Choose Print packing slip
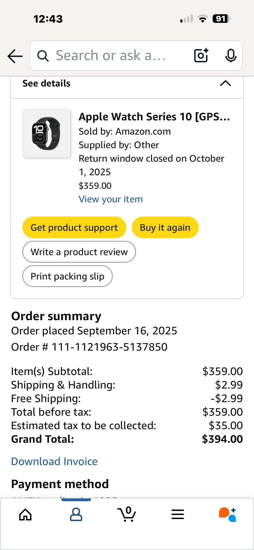The image size is (254, 550). pos(67,276)
